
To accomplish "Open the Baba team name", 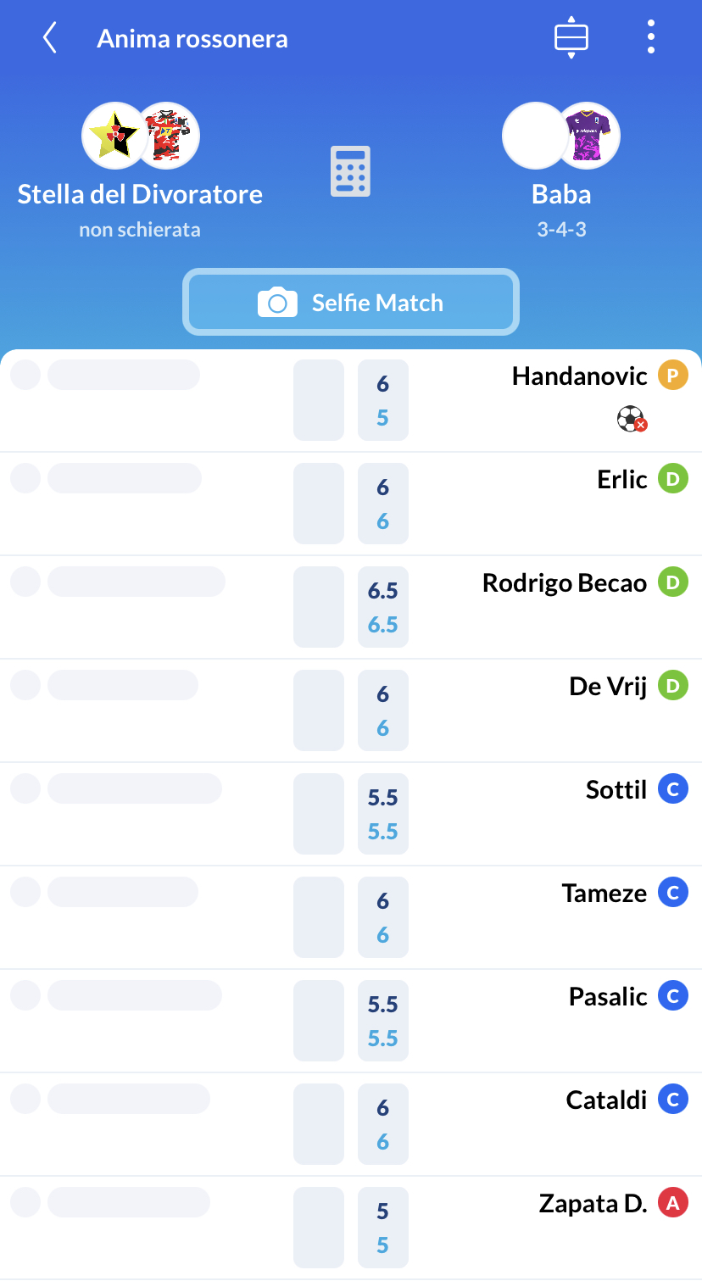I will 561,194.
